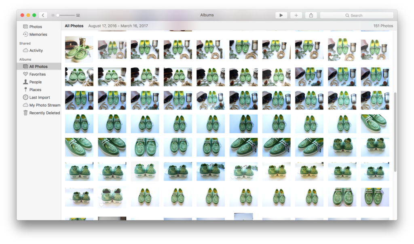Toggle the favorite heart on the top-row shoe photo
The width and height of the screenshot is (414, 244).
(332, 58)
